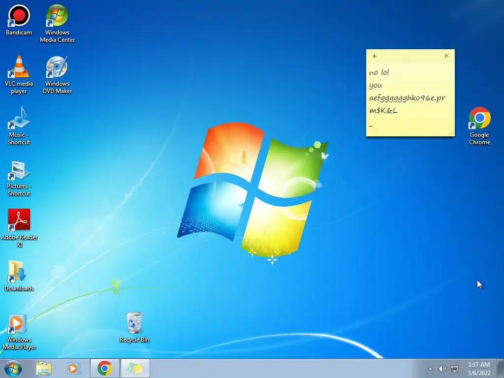Click the 'aefggggghko96e.pr' note line

(407, 98)
